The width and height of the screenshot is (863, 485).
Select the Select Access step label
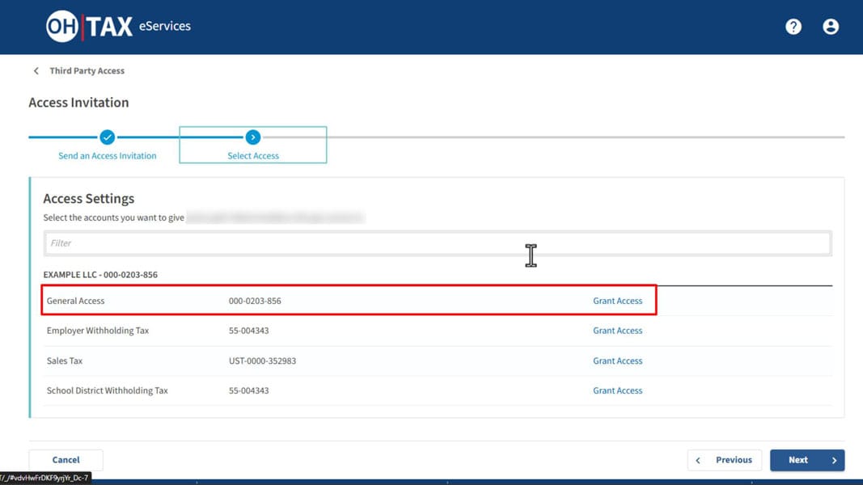(253, 156)
